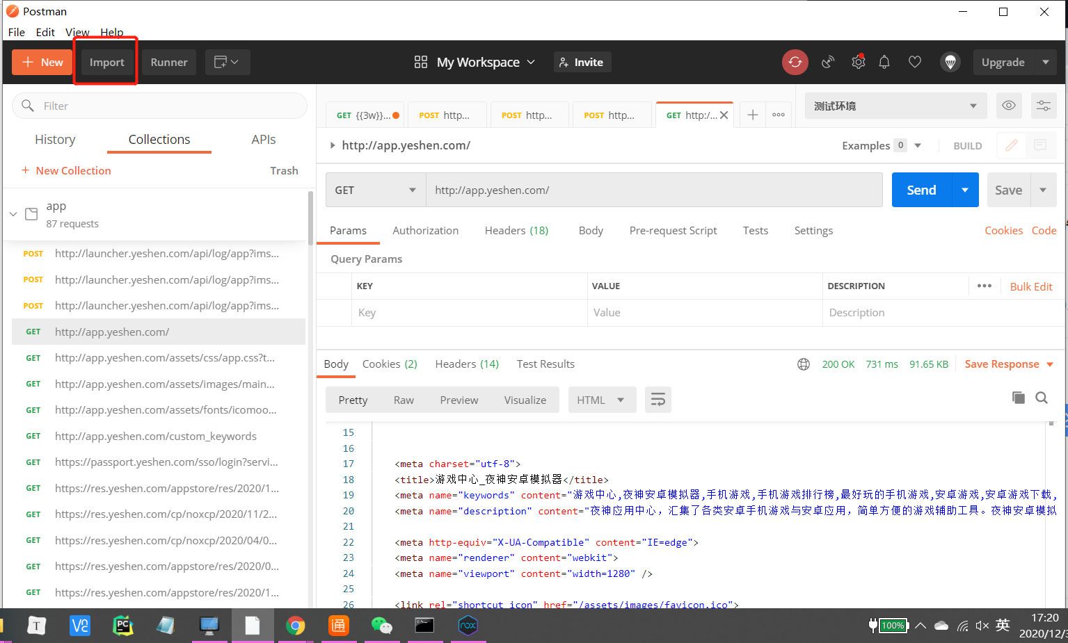The height and width of the screenshot is (643, 1068).
Task: Open a new Postman window via the toolbar icon
Action: point(227,62)
